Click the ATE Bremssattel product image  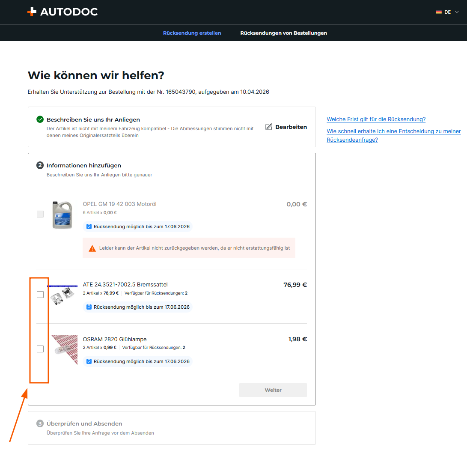point(62,295)
